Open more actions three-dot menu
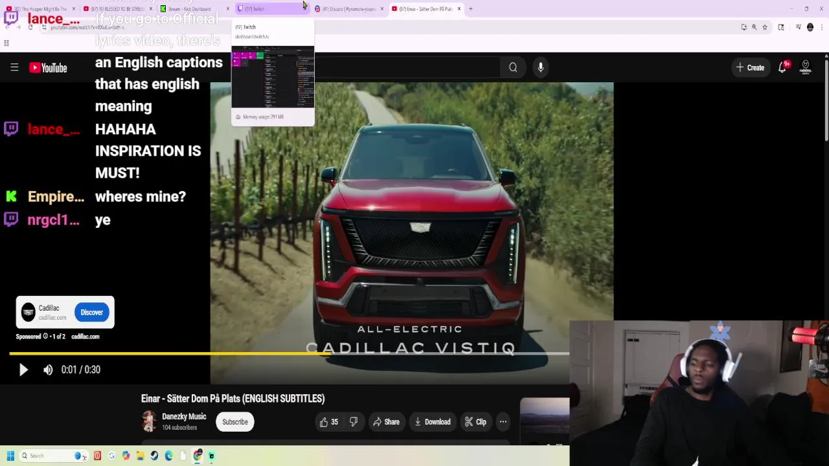Screen dimensions: 829x466 pyautogui.click(x=503, y=422)
